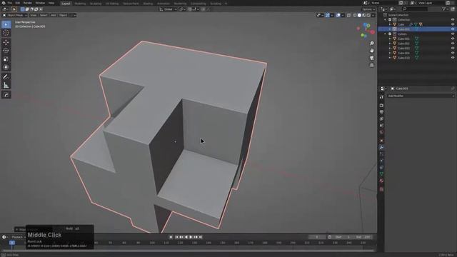This screenshot has width=457, height=257.
Task: Open the viewport View menu
Action: click(x=34, y=15)
